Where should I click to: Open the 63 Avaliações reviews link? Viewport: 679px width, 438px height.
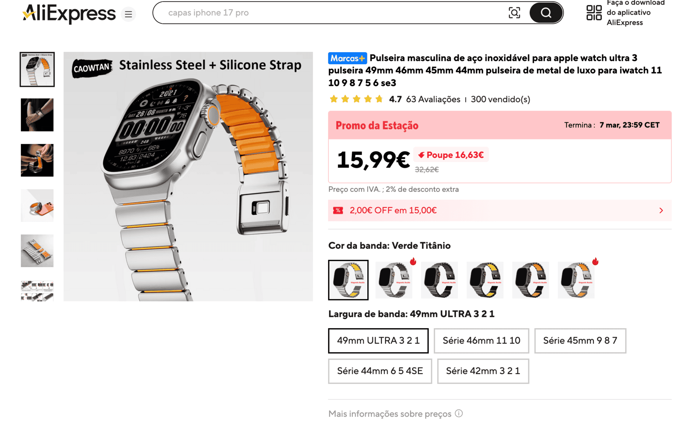(433, 99)
